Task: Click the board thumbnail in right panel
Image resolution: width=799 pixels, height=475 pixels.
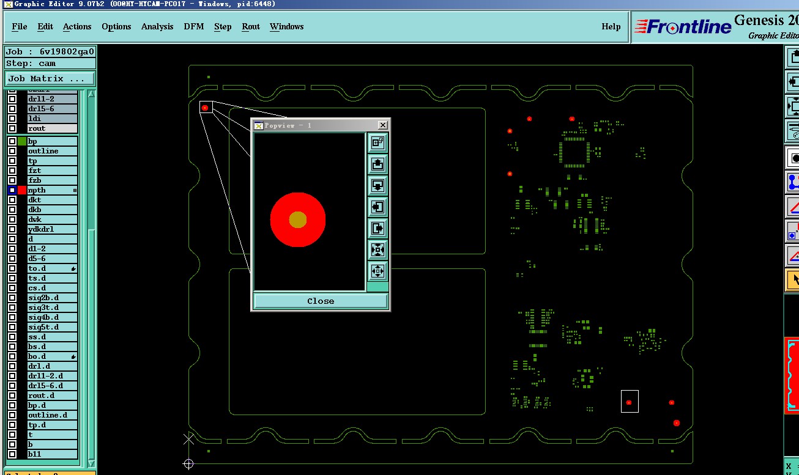Action: (792, 375)
